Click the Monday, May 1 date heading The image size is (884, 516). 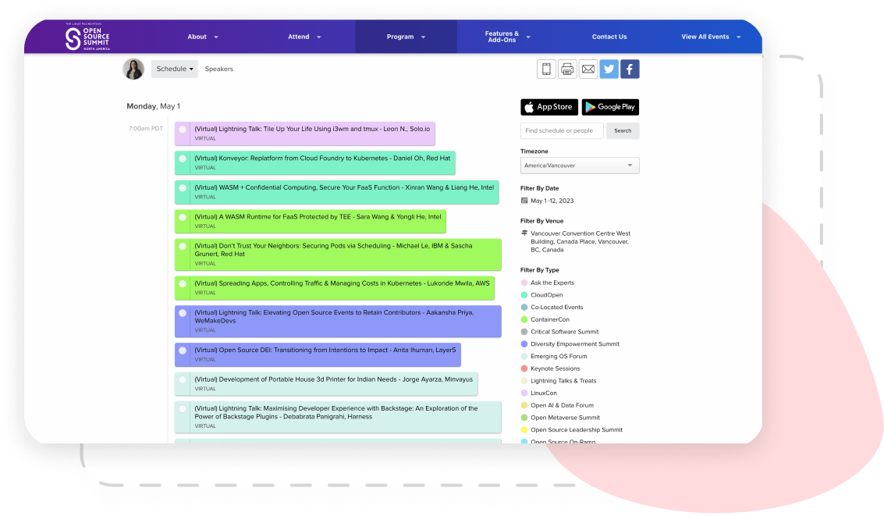154,106
